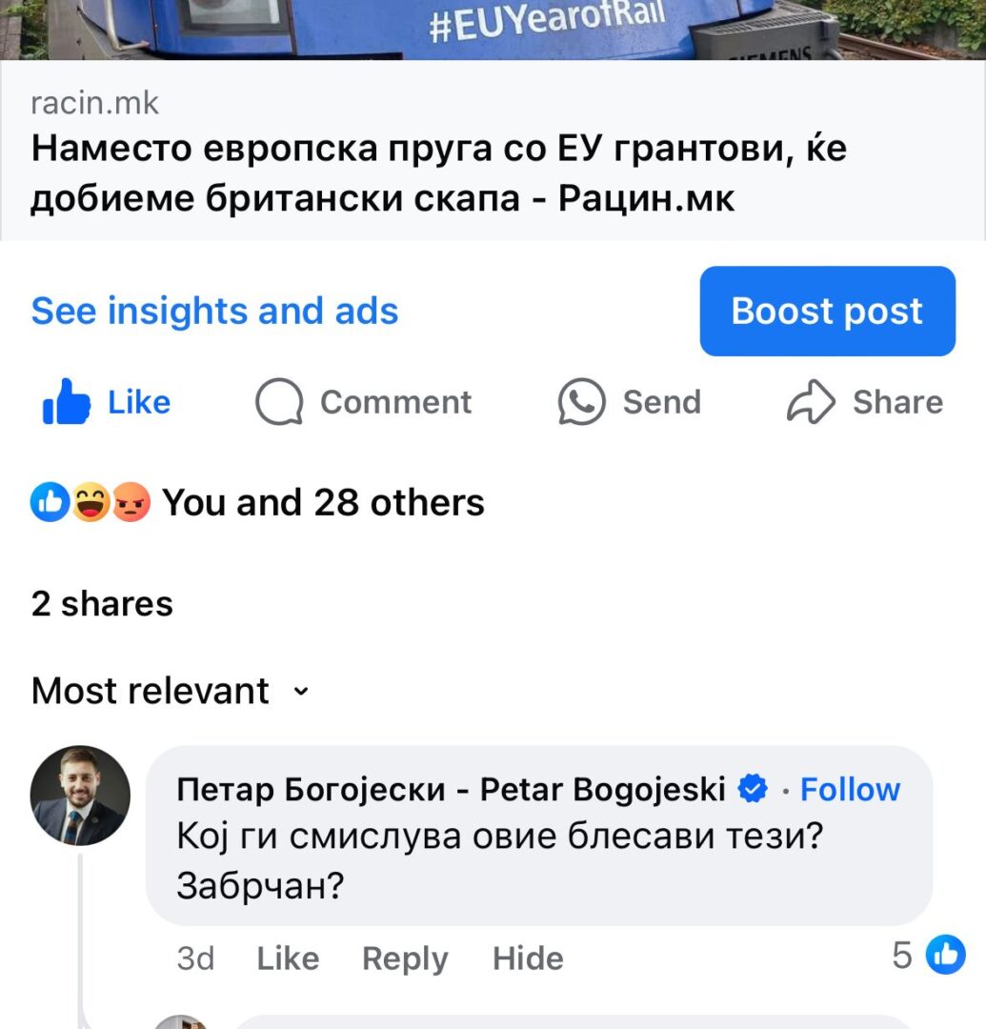Open the racin.mk article headline
This screenshot has width=986, height=1029.
(x=439, y=172)
